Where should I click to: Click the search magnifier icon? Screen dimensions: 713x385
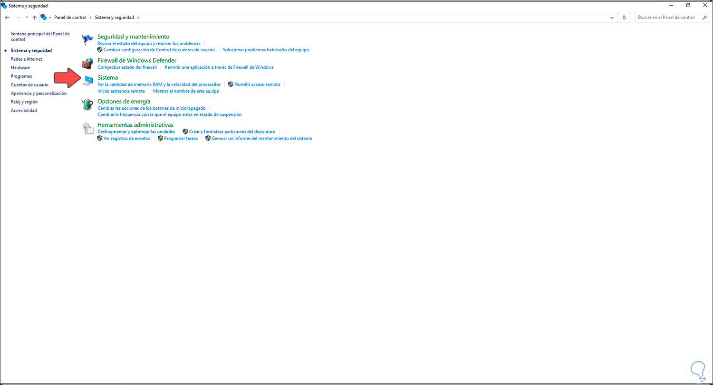[705, 18]
